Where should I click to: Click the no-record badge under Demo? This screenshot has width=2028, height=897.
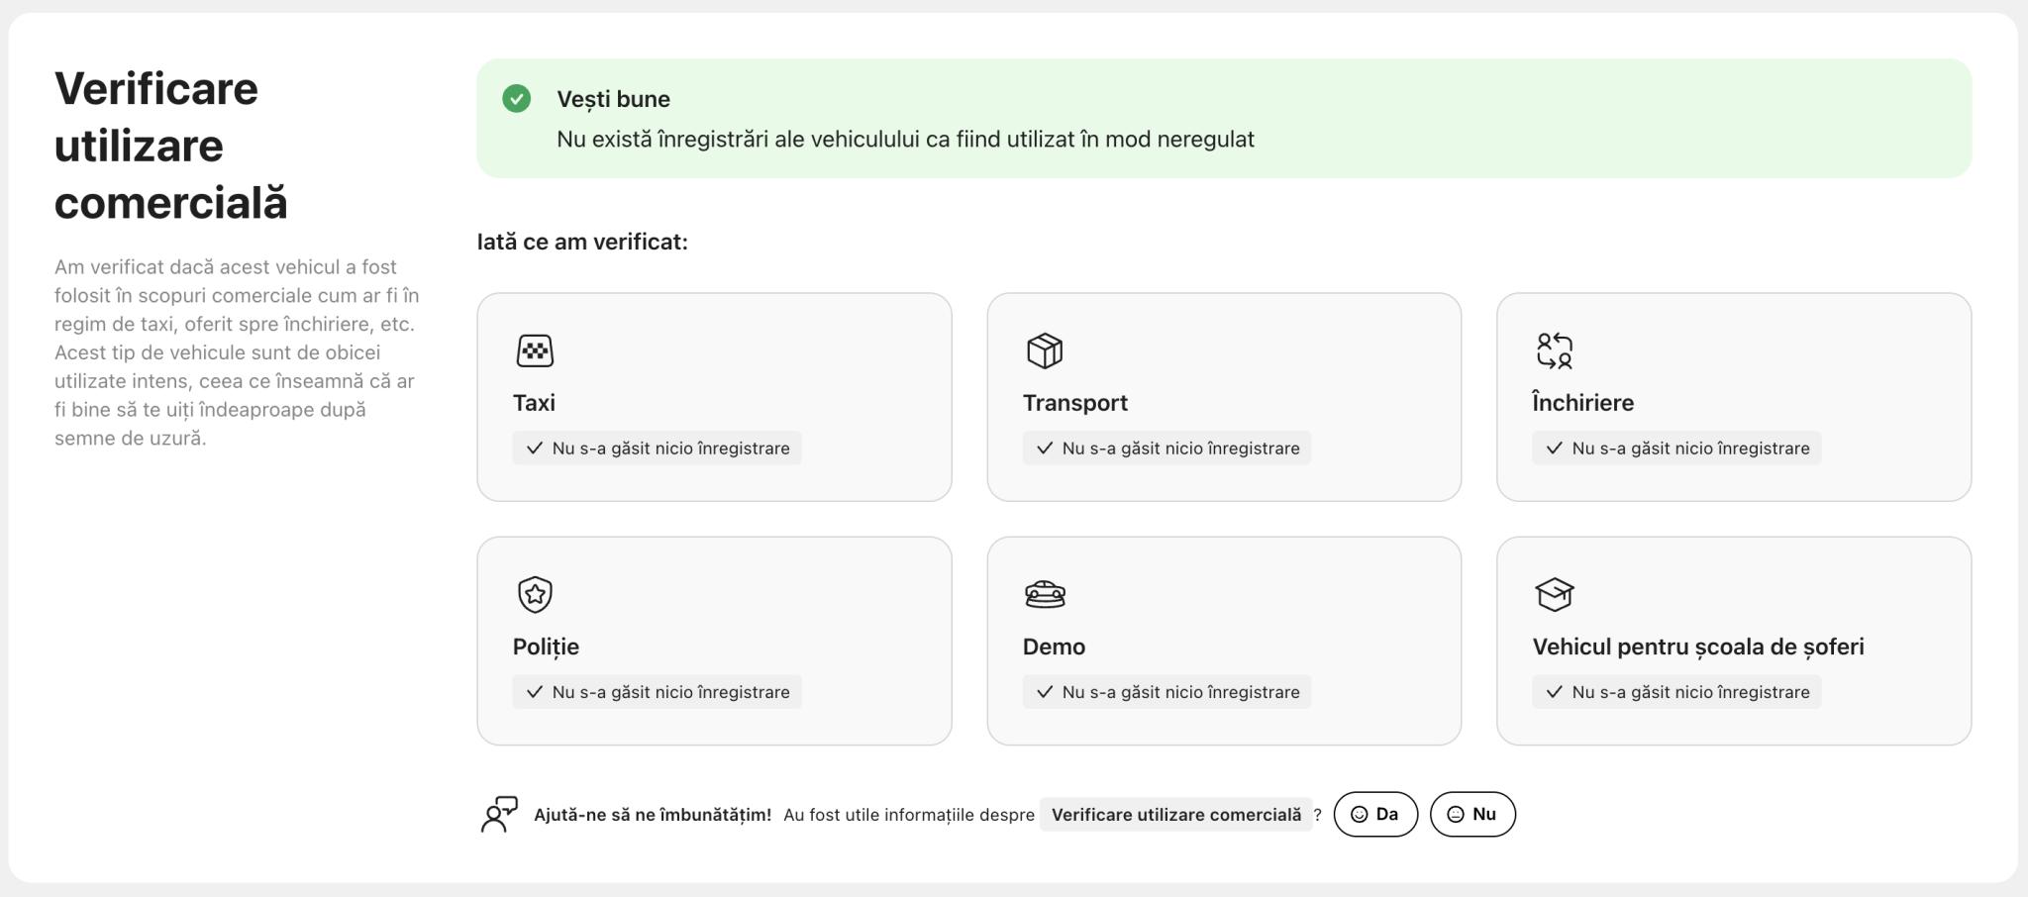(1166, 692)
